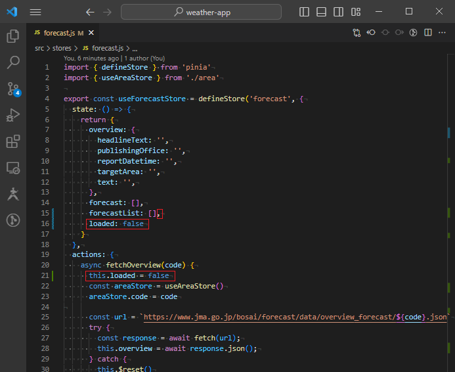455x372 pixels.
Task: Click 'this.loaded = false' on line 21
Action: tap(129, 275)
